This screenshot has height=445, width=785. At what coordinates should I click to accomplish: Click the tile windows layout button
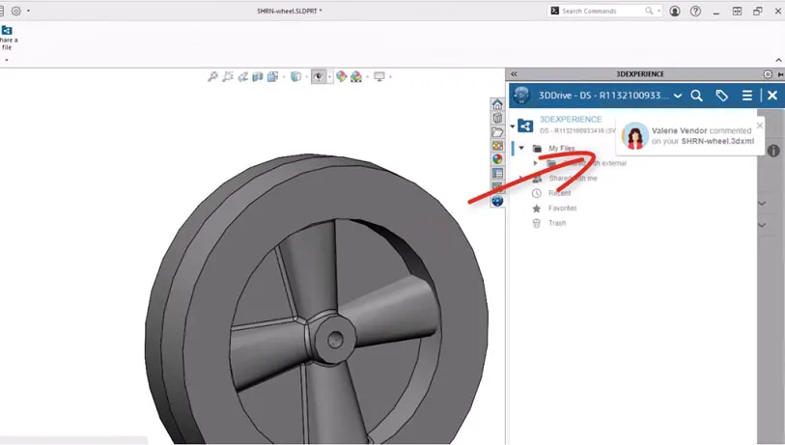pyautogui.click(x=737, y=11)
